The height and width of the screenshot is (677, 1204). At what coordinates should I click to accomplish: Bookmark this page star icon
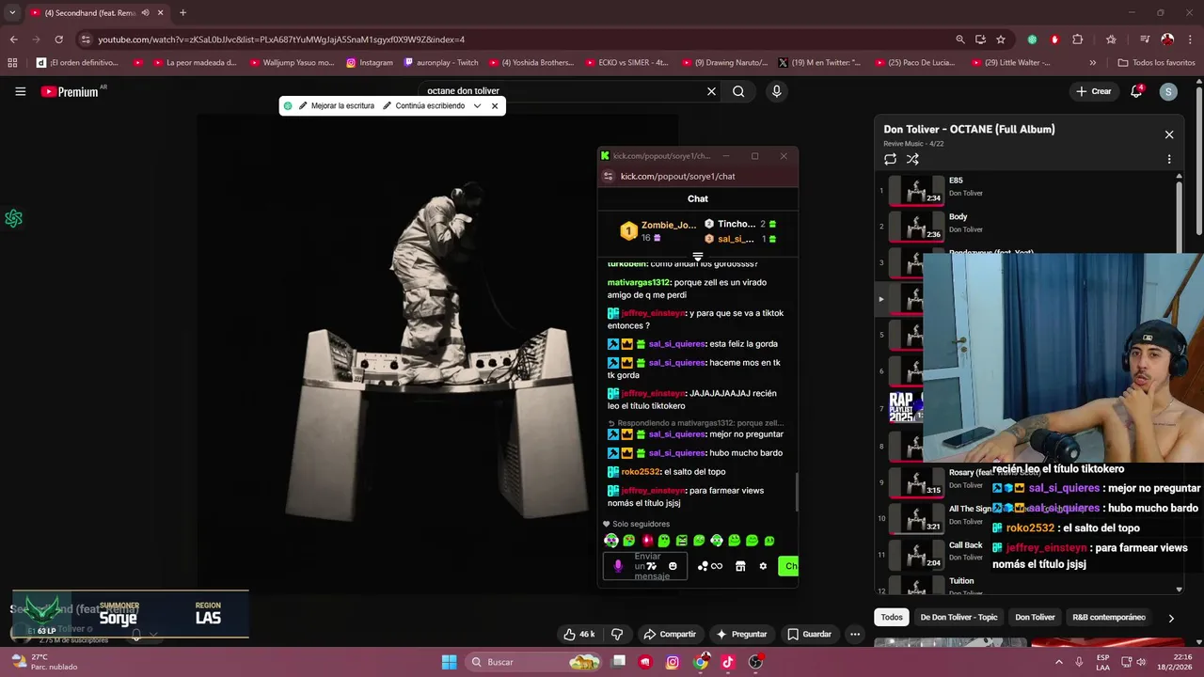(x=1001, y=39)
